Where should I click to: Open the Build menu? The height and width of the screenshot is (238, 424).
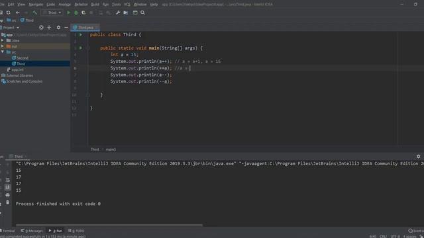click(x=95, y=5)
